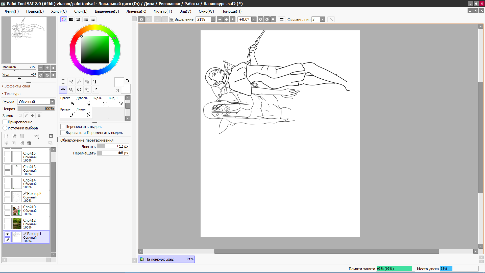Image resolution: width=485 pixels, height=273 pixels.
Task: Open the Файл menu
Action: 12,11
